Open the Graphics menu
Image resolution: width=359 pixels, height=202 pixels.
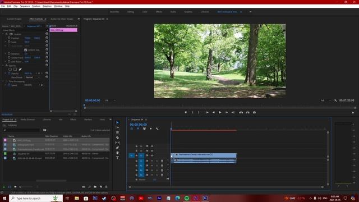[x=47, y=6]
